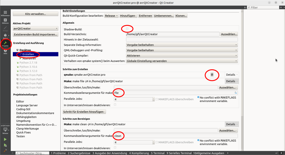Open the 2 Suchergebnisse pane

tap(79, 153)
